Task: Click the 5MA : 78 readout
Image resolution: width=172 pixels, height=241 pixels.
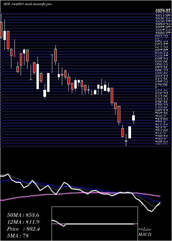Action: click(x=18, y=236)
